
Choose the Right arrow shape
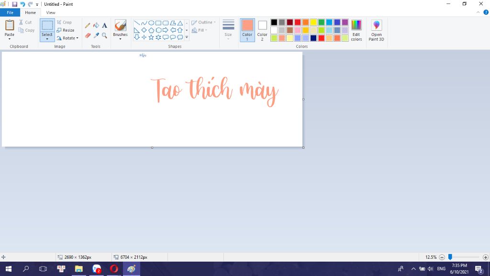click(x=166, y=30)
